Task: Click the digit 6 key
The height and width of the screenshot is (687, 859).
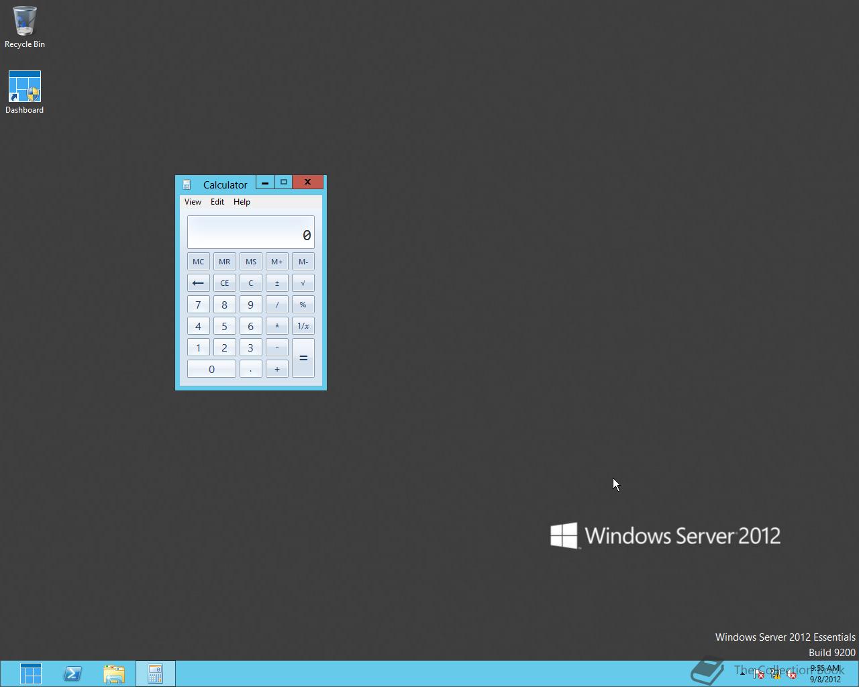Action: pyautogui.click(x=251, y=326)
